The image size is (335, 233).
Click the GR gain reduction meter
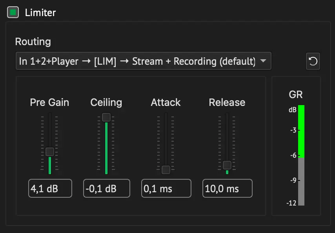click(301, 155)
